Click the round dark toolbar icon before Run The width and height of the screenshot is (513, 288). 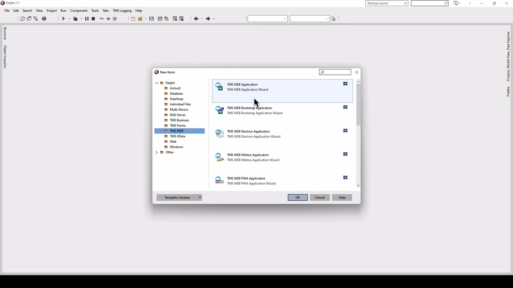(x=44, y=19)
